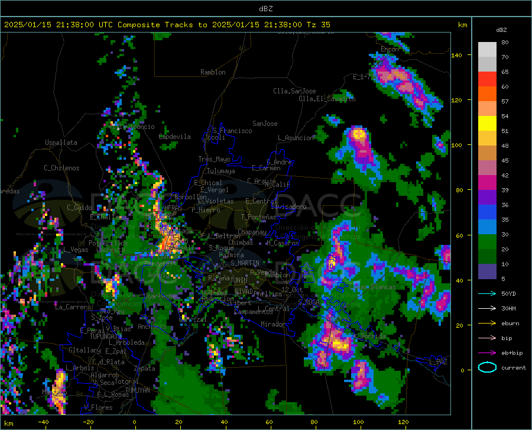
Task: Click the '120' tick on horizontal km axis
Action: coord(403,422)
